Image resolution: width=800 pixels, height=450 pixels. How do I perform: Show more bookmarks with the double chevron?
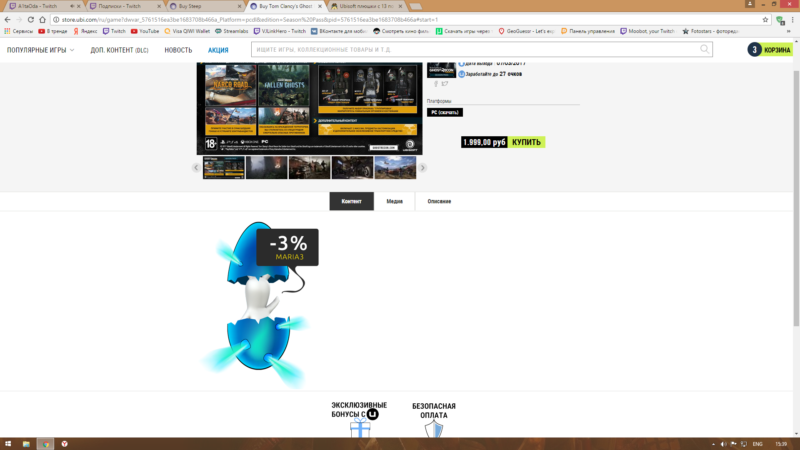tap(789, 31)
